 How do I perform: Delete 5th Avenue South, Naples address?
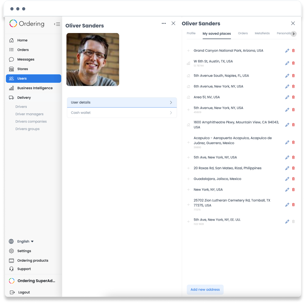pyautogui.click(x=293, y=76)
